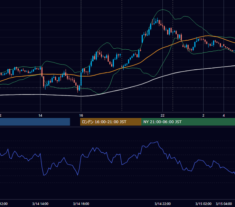
Task: Click the 3/14 16:00 time label
Action: (x=81, y=204)
